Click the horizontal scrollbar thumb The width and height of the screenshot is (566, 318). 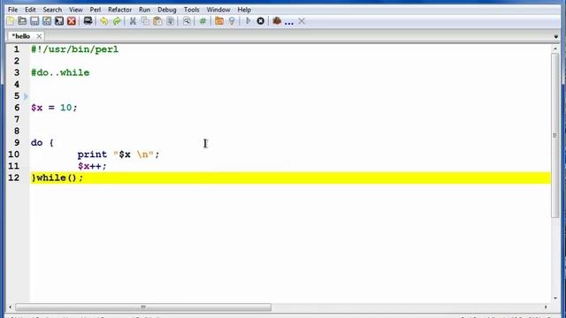(x=143, y=307)
